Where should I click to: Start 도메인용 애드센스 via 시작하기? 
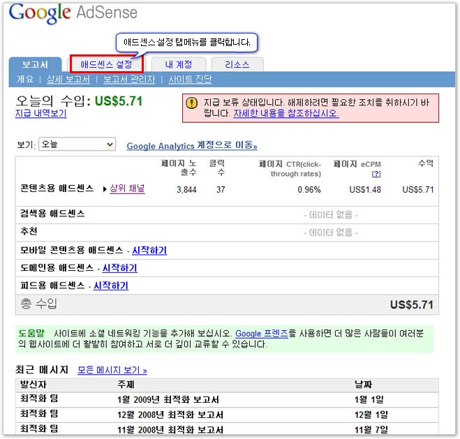(119, 268)
